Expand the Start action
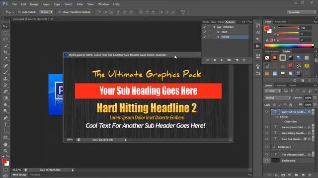Screen dimensions: 318x178 (x=218, y=32)
